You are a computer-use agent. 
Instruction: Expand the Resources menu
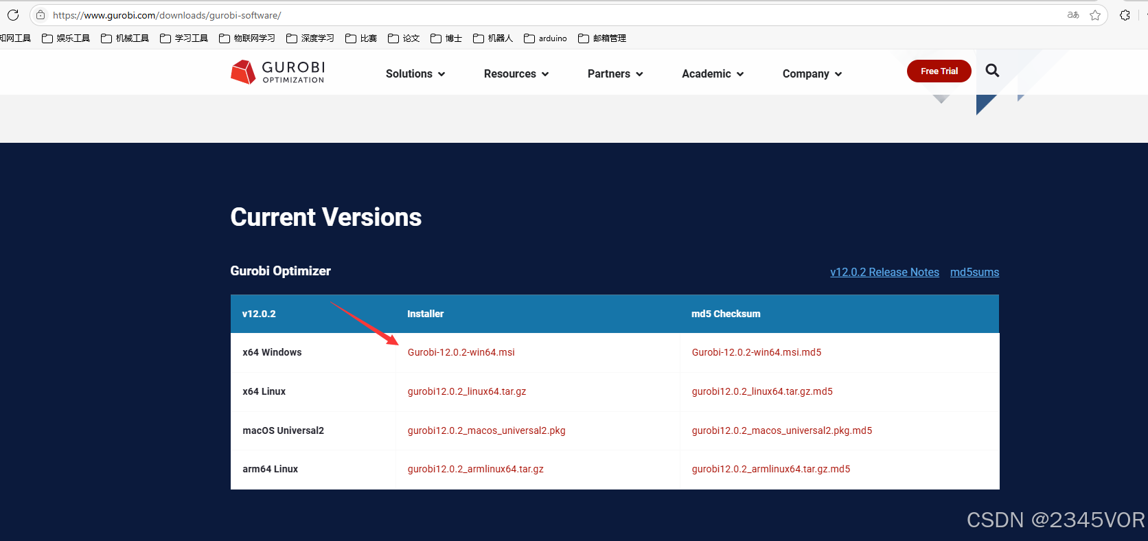click(516, 73)
